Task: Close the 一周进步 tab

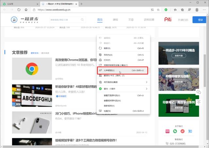Action: pos(76,4)
